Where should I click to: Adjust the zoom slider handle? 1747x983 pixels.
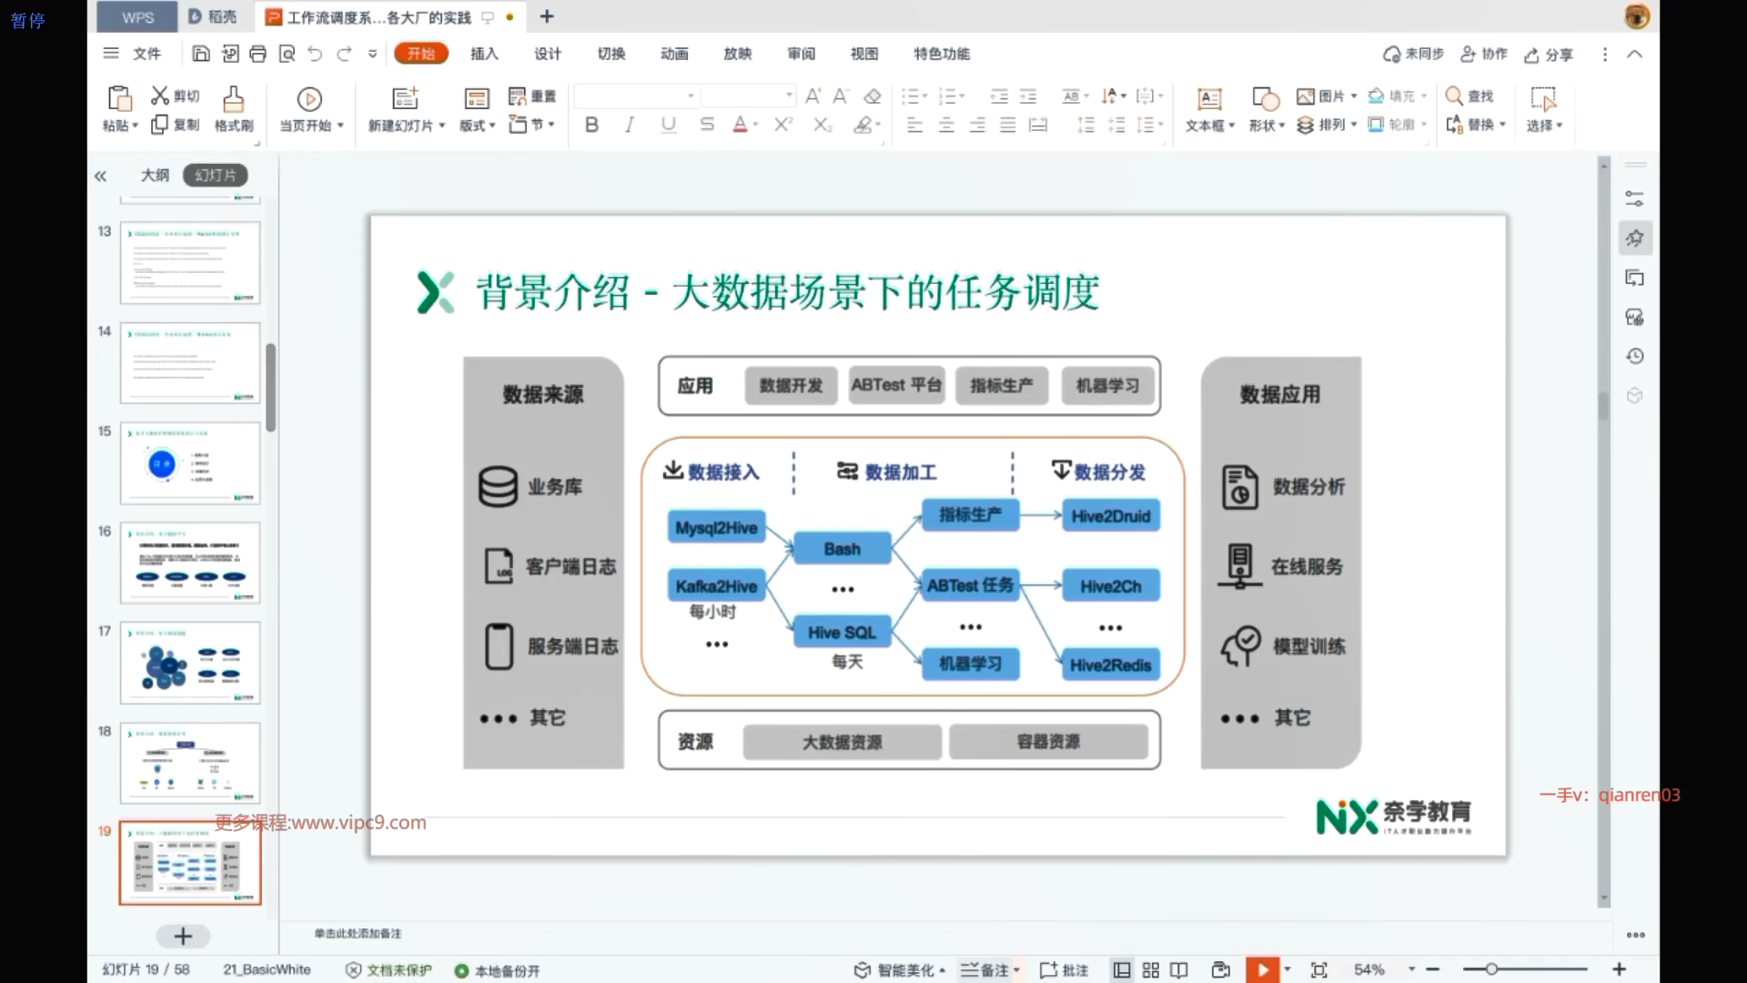click(x=1491, y=969)
